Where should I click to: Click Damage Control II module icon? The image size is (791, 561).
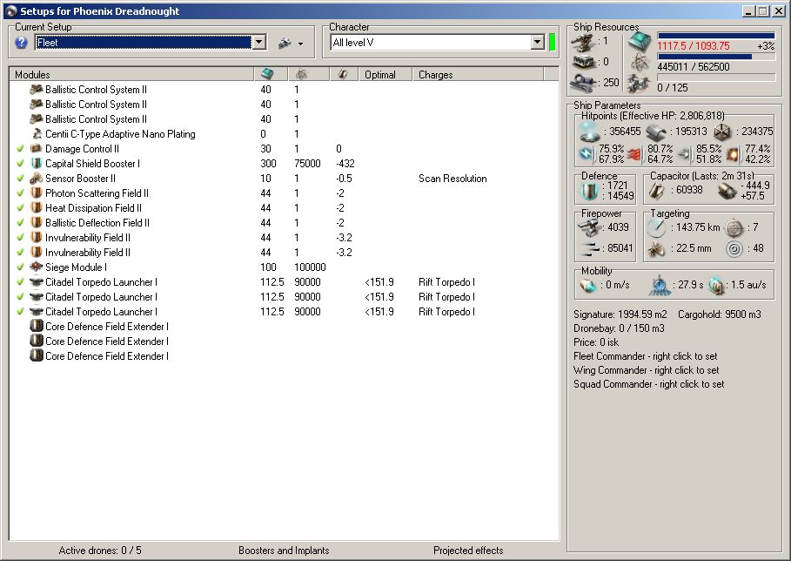(x=37, y=148)
